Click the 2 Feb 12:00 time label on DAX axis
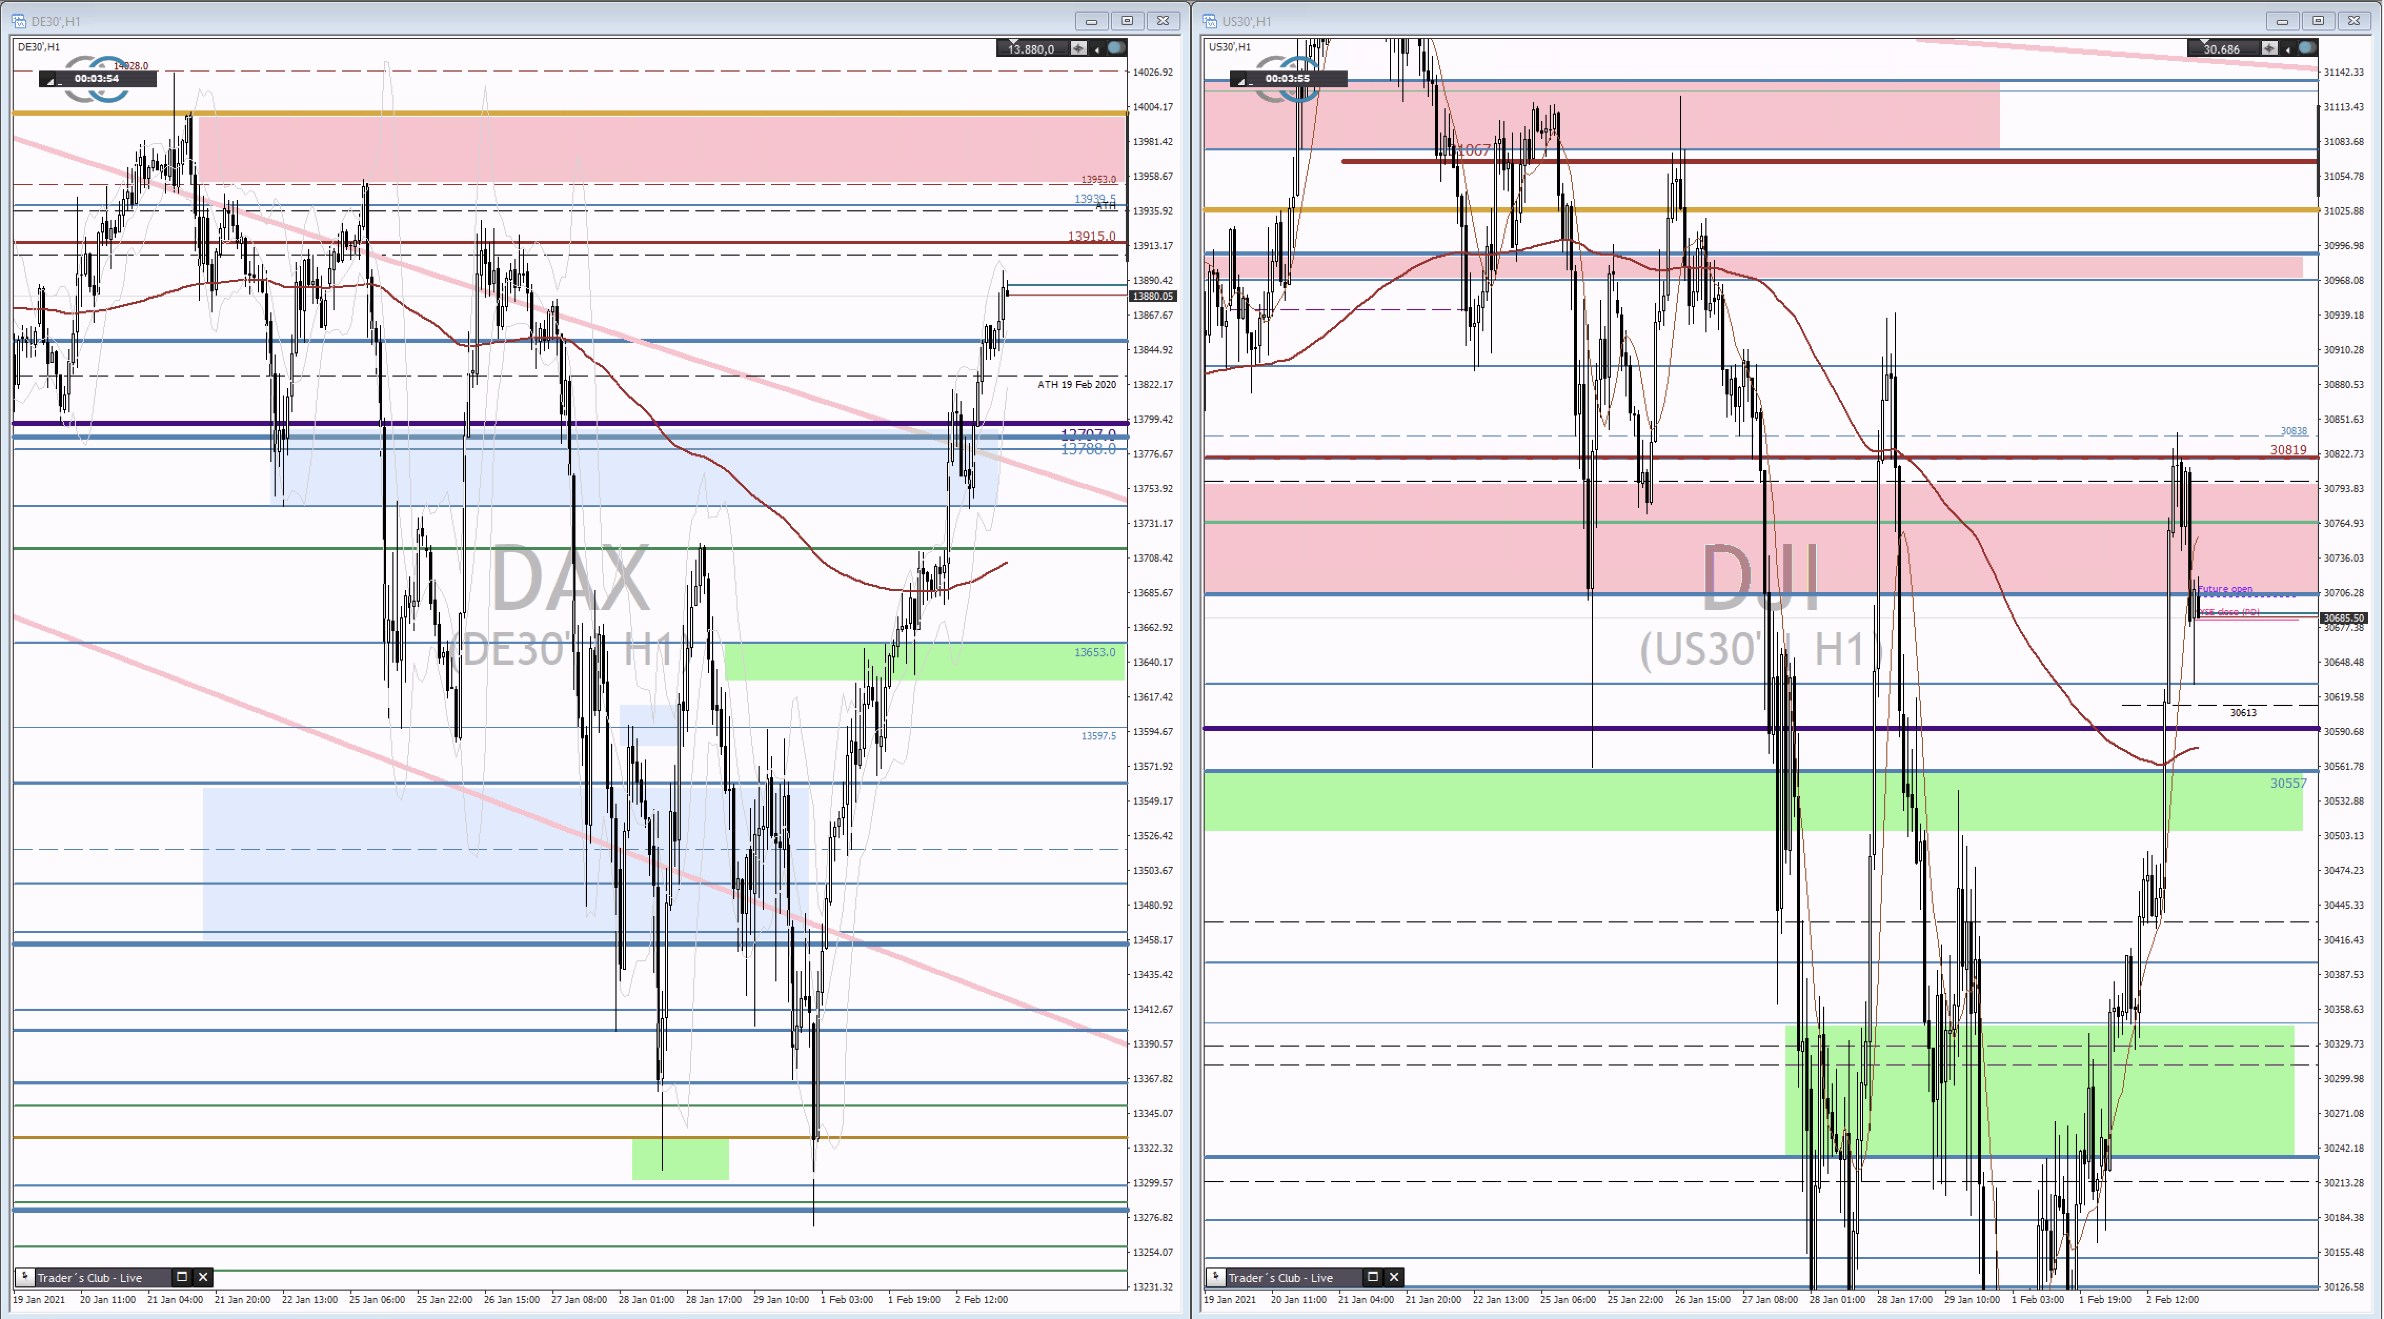The height and width of the screenshot is (1319, 2384). tap(981, 1300)
